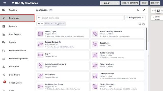Click the Fletchers Fuel Dubbo polygon thumbnail

40,86
